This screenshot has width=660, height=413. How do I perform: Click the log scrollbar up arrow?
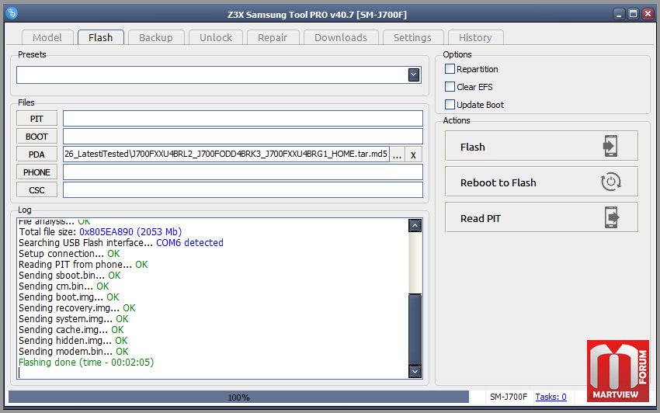click(x=415, y=226)
